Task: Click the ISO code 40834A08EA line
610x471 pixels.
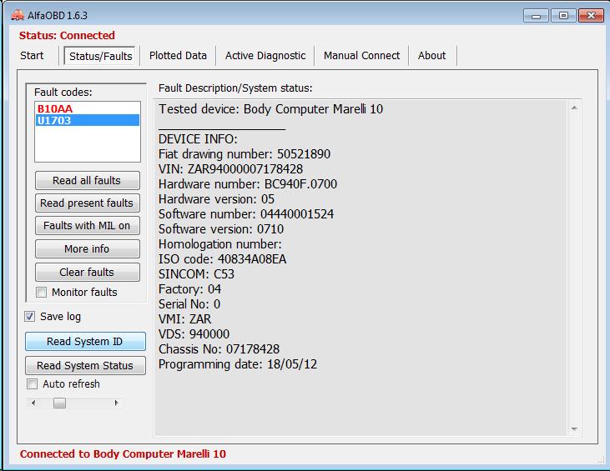Action: point(222,259)
